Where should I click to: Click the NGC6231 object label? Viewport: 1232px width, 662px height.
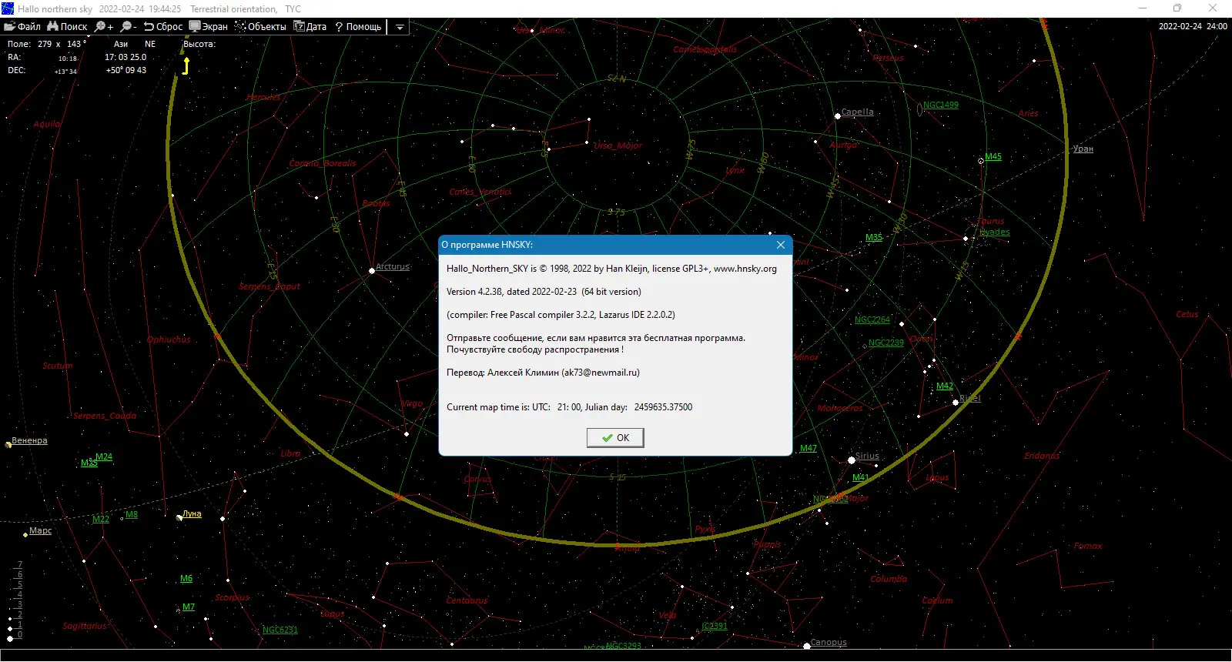(280, 630)
